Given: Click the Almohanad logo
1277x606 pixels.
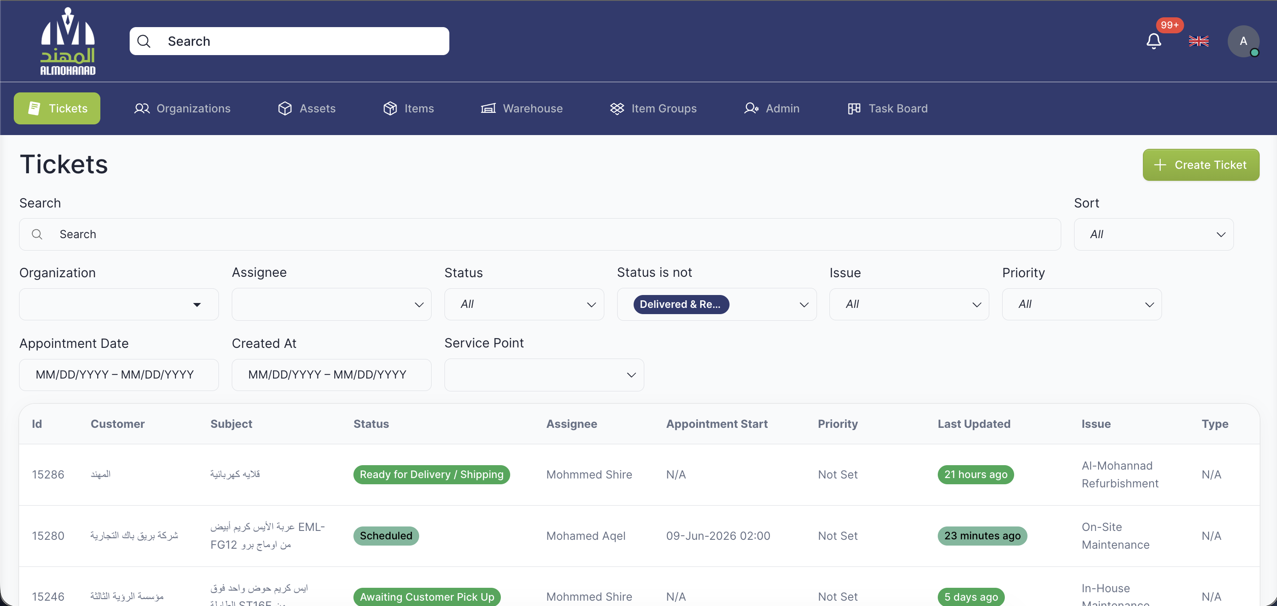Looking at the screenshot, I should 68,41.
